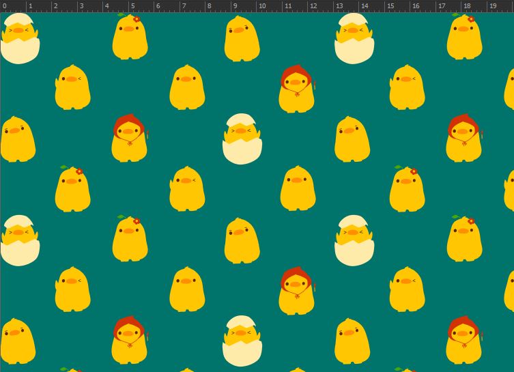Pick ruler label 19
The height and width of the screenshot is (372, 514).
pos(493,6)
